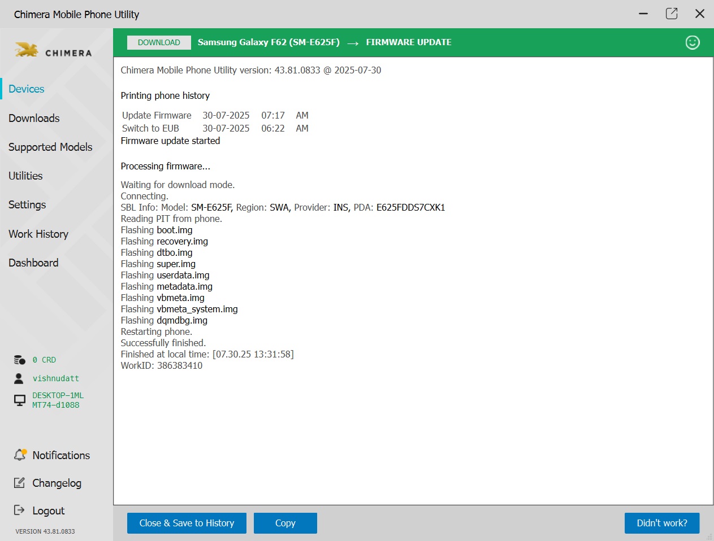Click the Logout label
The height and width of the screenshot is (541, 714).
point(49,511)
